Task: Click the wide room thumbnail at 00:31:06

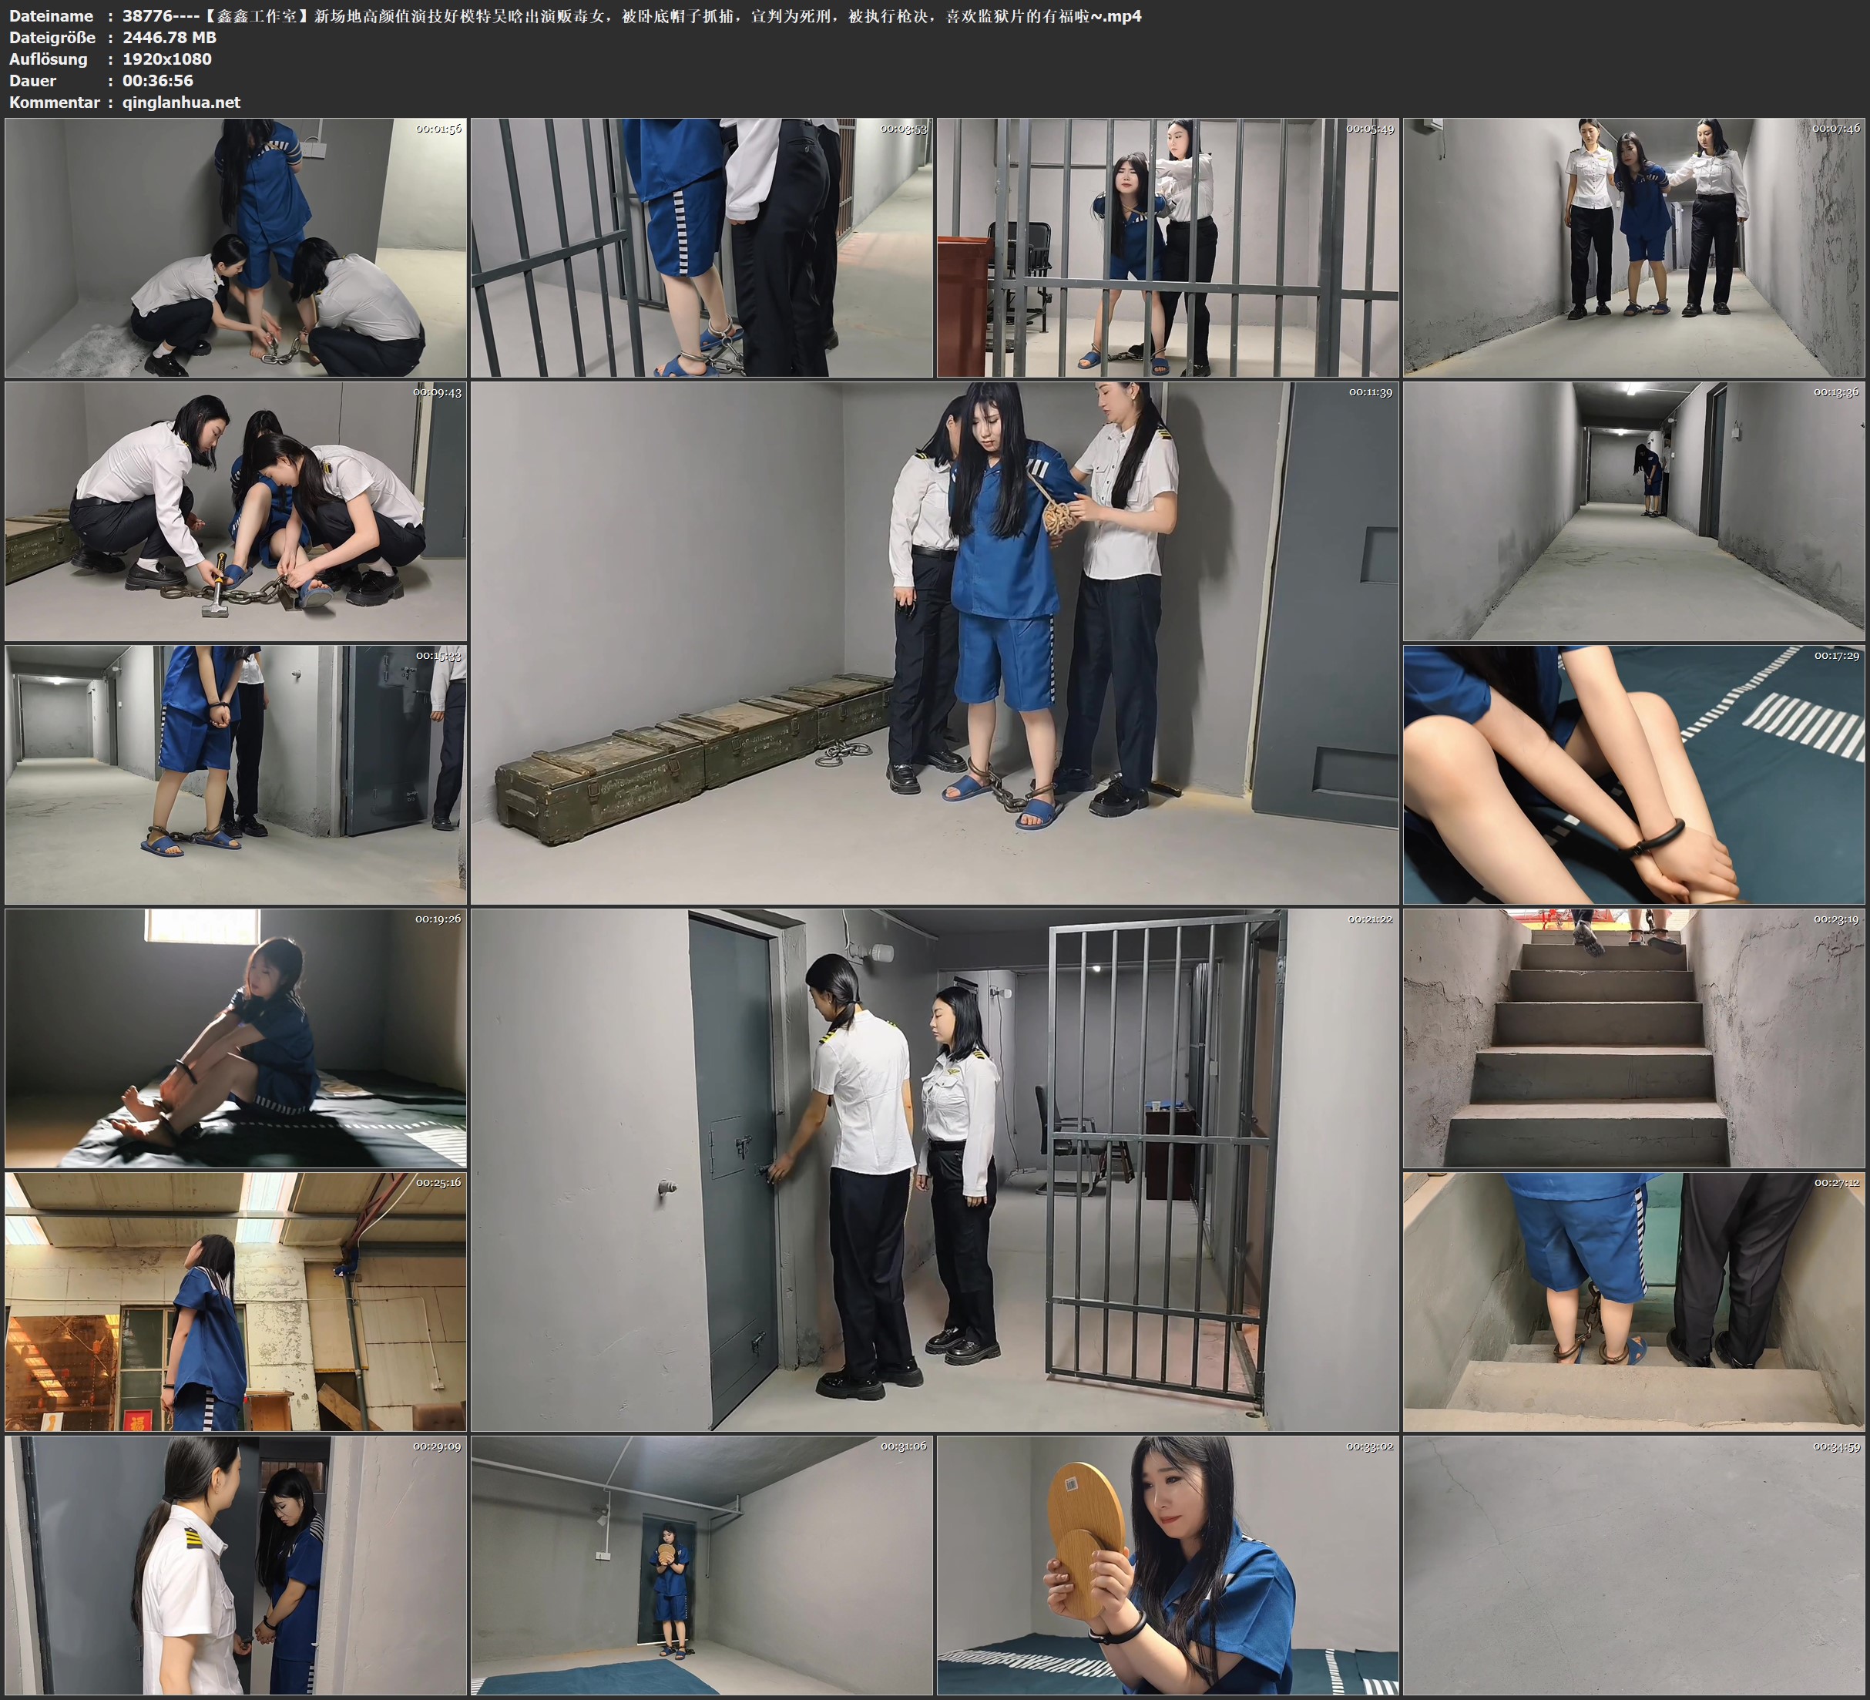Action: click(701, 1564)
